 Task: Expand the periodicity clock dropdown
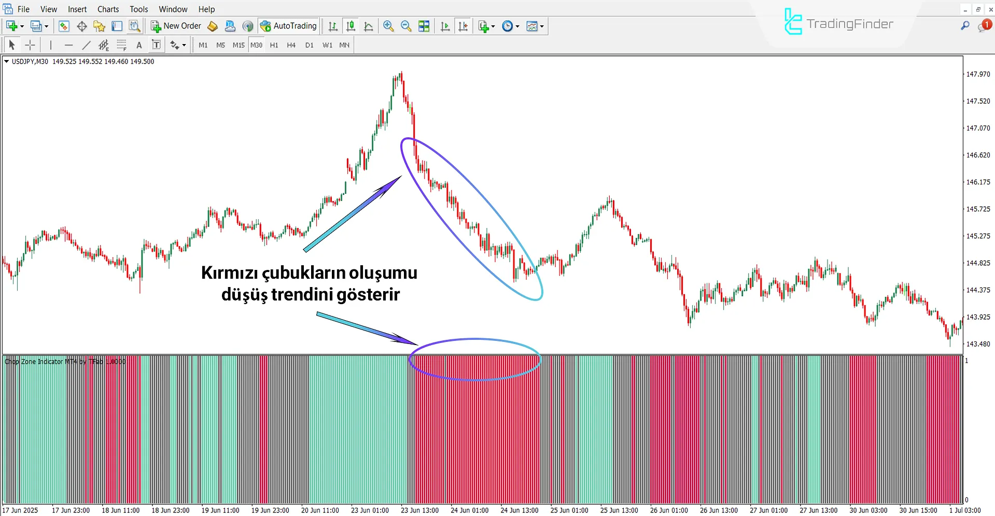coord(517,26)
